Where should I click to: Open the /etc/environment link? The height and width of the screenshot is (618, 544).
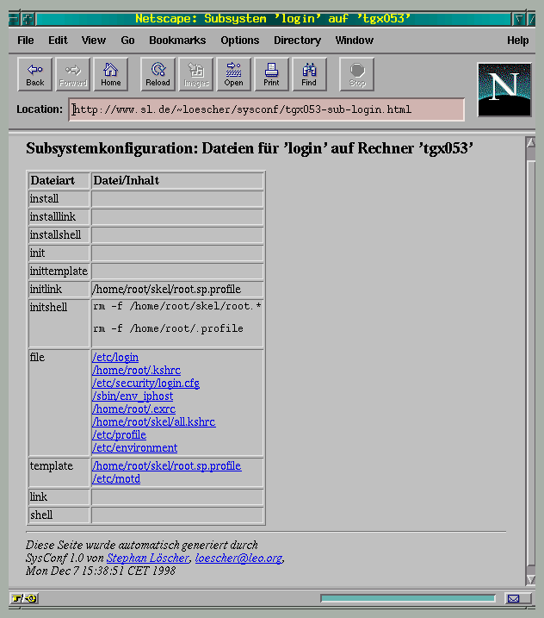coord(134,448)
